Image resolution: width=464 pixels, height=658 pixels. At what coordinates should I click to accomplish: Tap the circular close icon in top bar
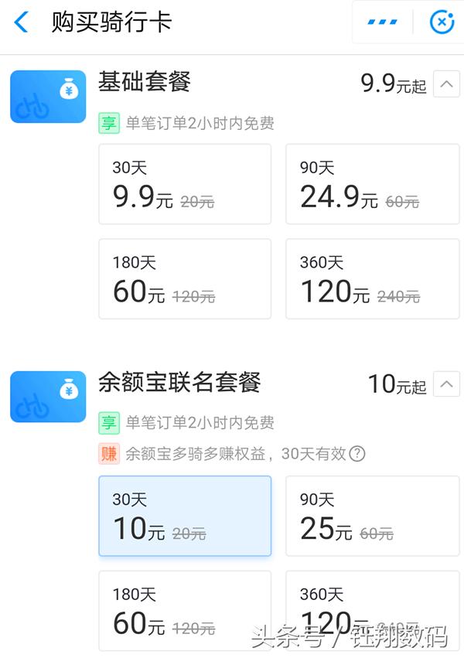click(441, 22)
